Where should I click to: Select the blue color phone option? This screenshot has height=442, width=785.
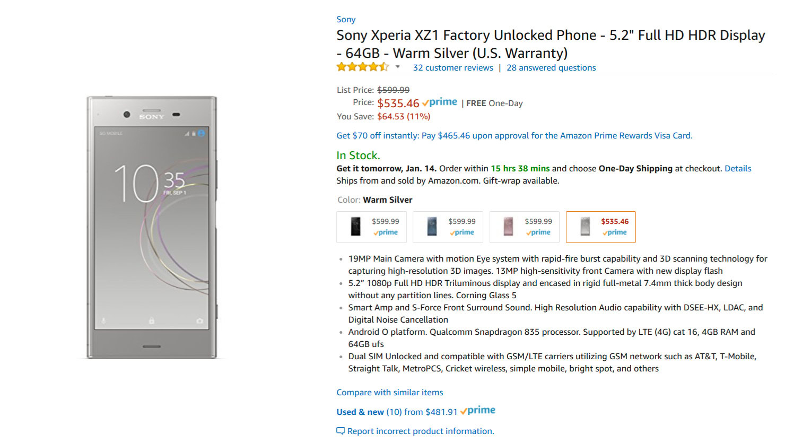point(448,227)
